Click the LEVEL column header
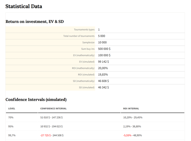The image size is (191, 141). pos(12,108)
